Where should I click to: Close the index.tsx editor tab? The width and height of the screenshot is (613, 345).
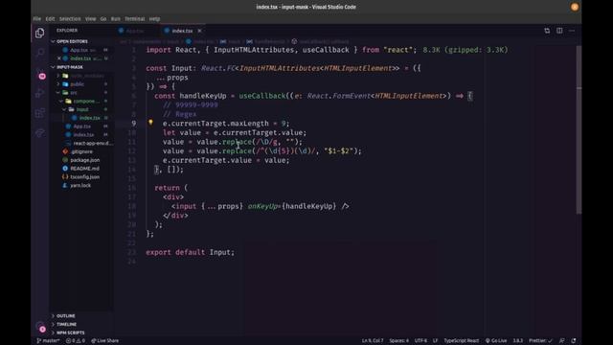pos(199,31)
